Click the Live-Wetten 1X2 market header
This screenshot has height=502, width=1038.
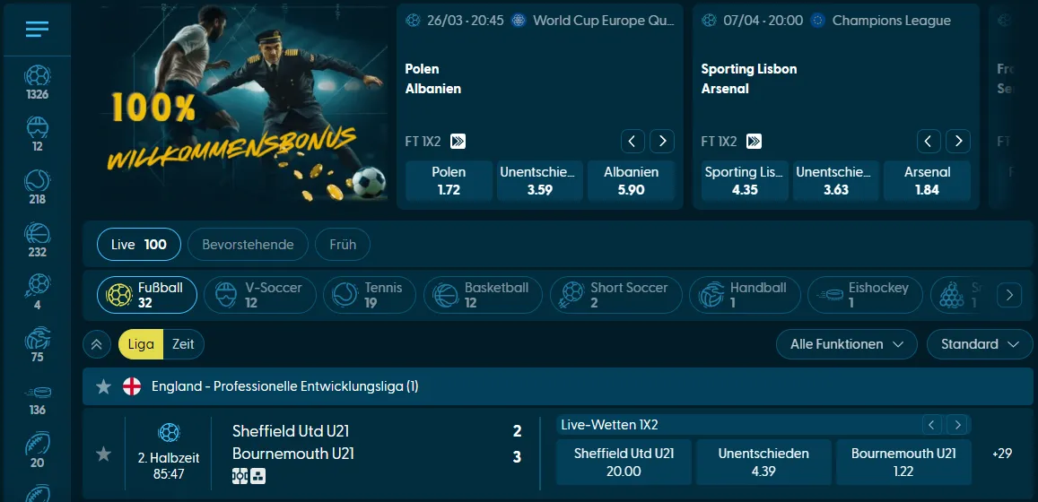[x=610, y=425]
